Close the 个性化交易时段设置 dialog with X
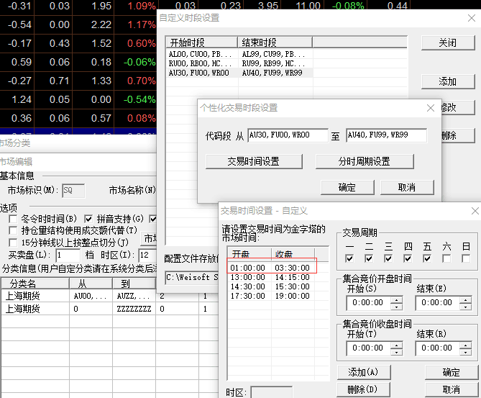 (x=430, y=108)
